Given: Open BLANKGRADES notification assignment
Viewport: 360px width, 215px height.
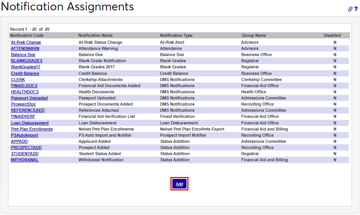Looking at the screenshot, I should (x=27, y=61).
